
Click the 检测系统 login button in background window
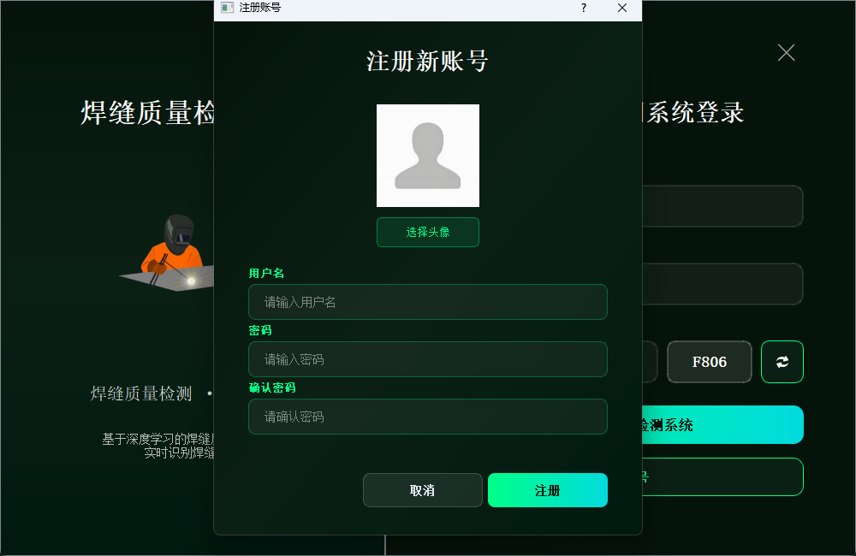(x=722, y=424)
